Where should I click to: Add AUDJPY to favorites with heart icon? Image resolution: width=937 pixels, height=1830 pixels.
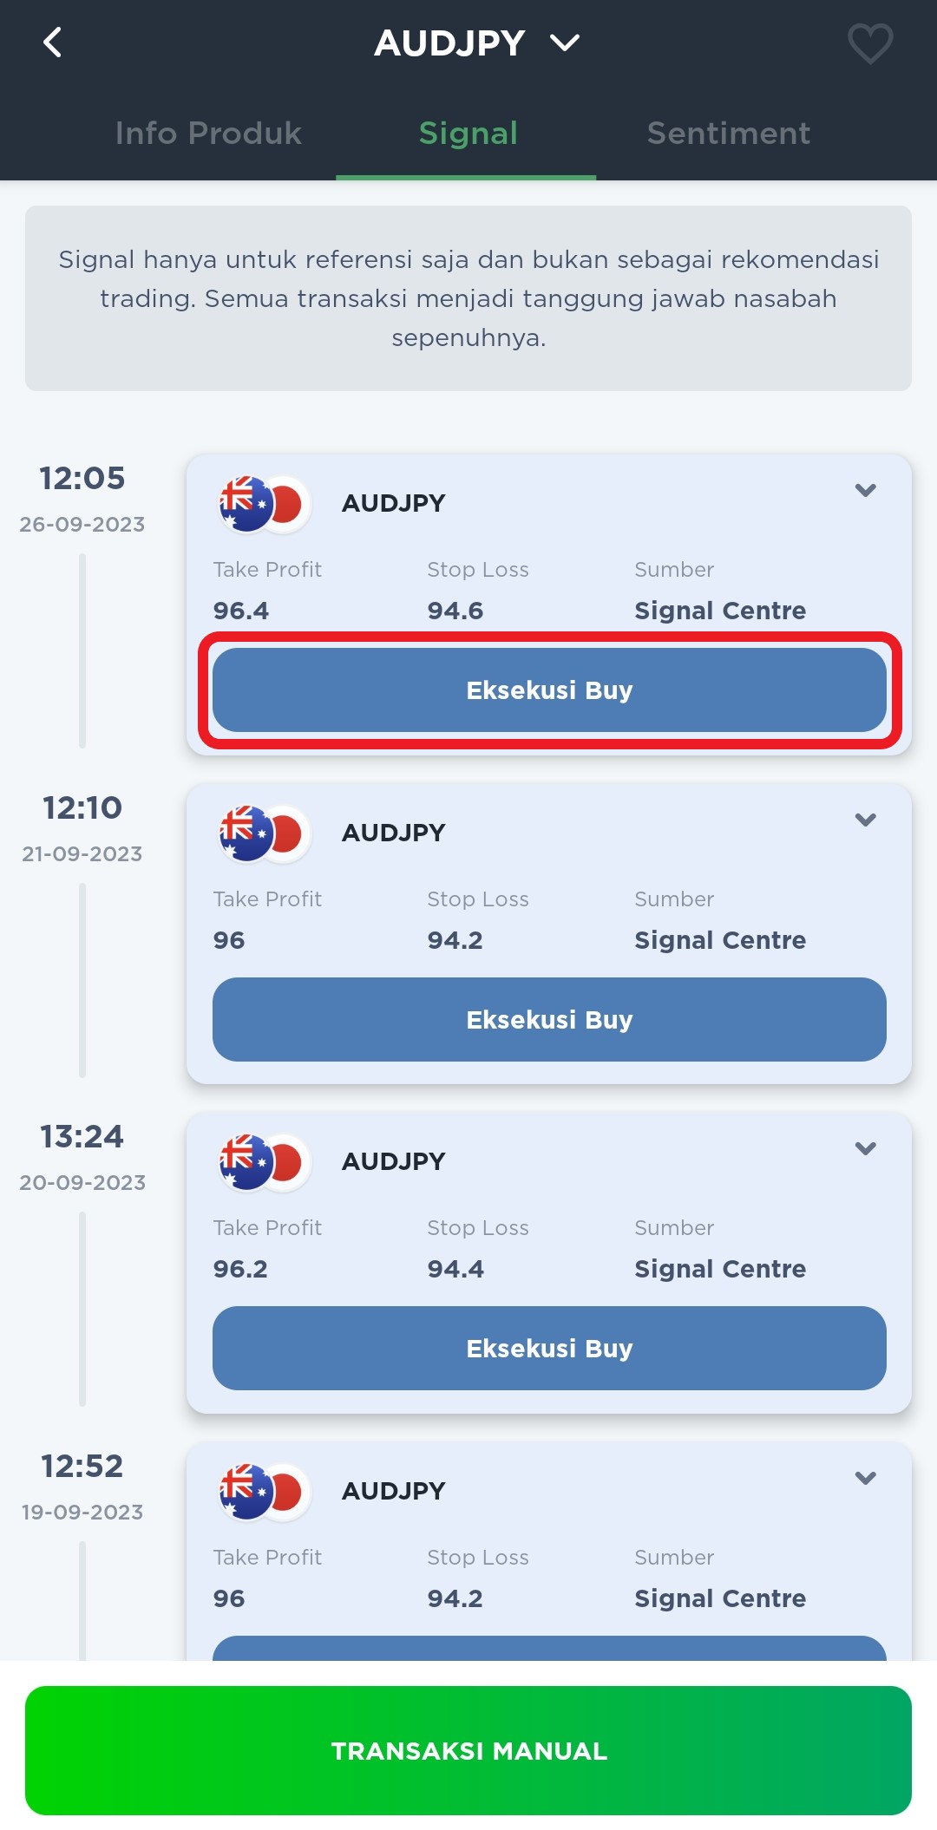[x=869, y=43]
